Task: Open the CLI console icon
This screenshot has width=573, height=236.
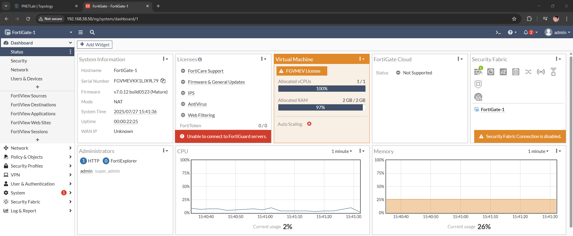Action: (498, 32)
